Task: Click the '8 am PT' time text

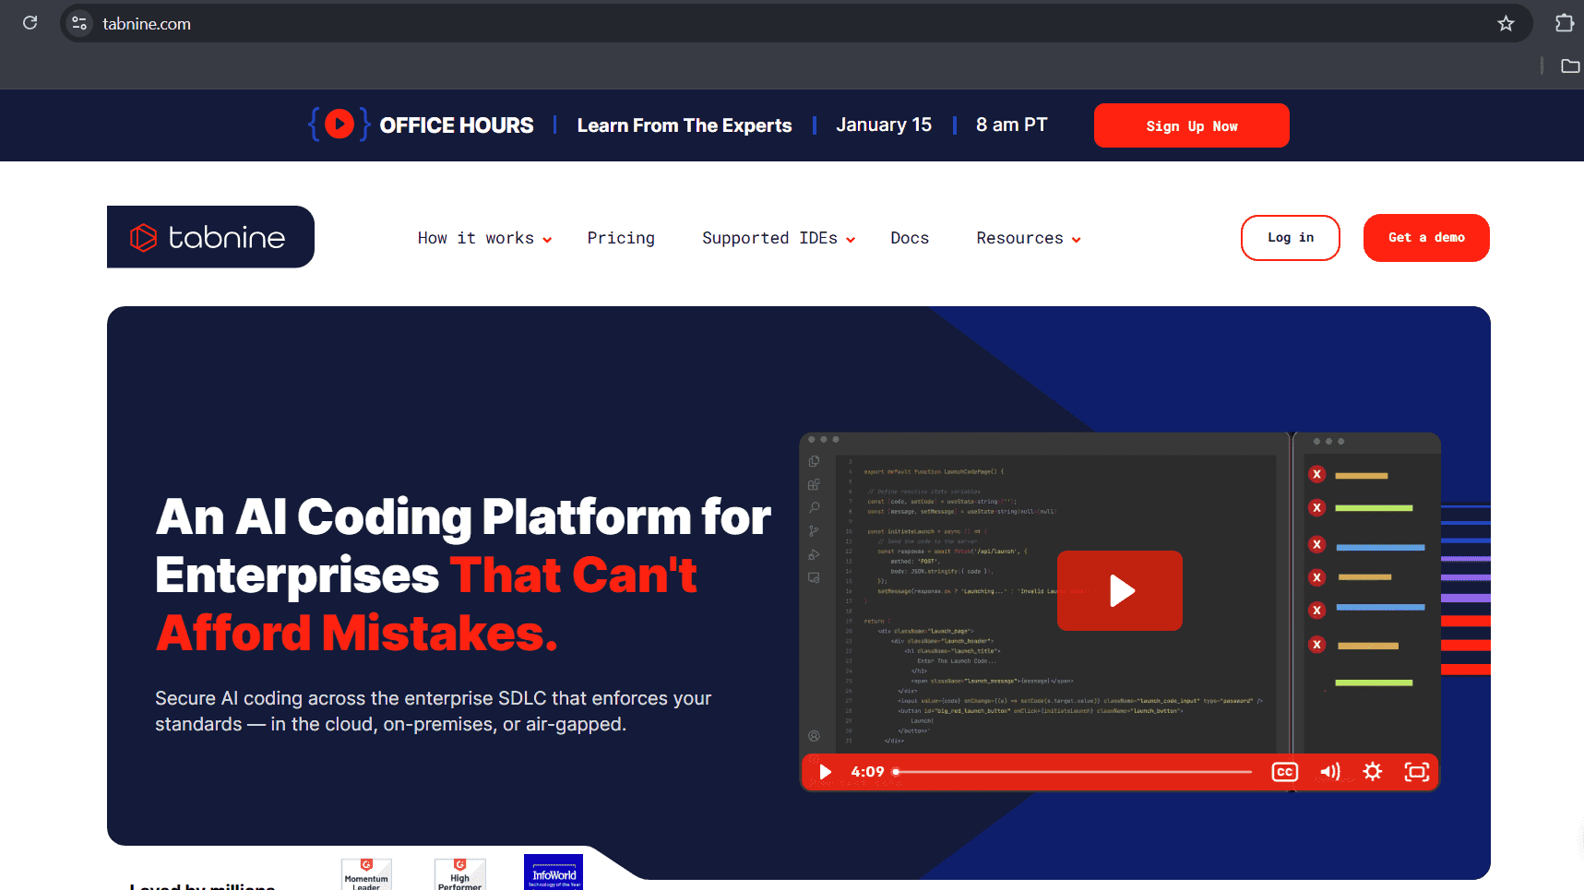Action: coord(1012,125)
